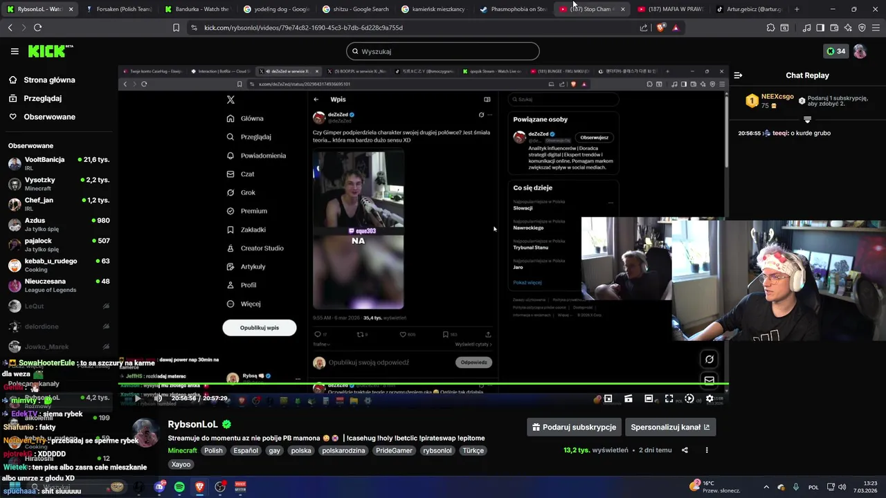Open Spotify from the taskbar
The width and height of the screenshot is (886, 498).
[x=179, y=487]
